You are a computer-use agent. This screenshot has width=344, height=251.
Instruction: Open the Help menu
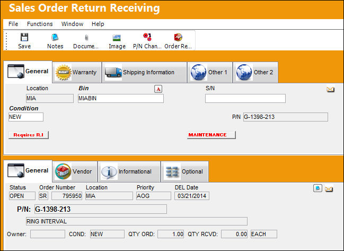pos(98,24)
